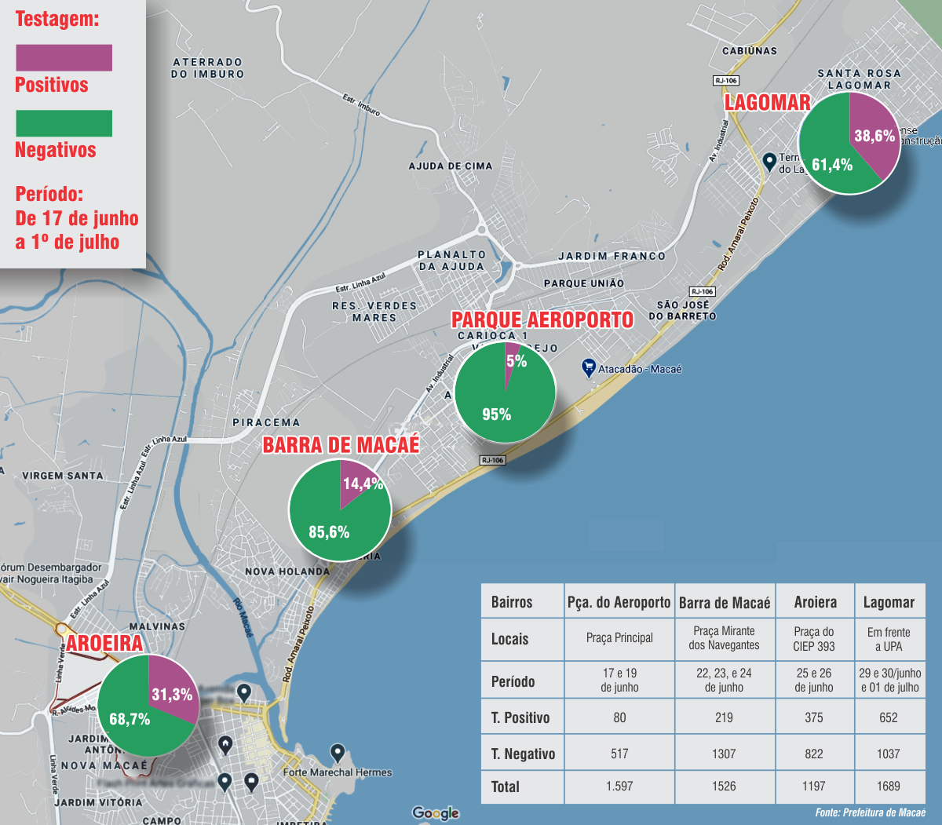Select the Lagomar column header in table
The image size is (942, 825).
coord(889,602)
